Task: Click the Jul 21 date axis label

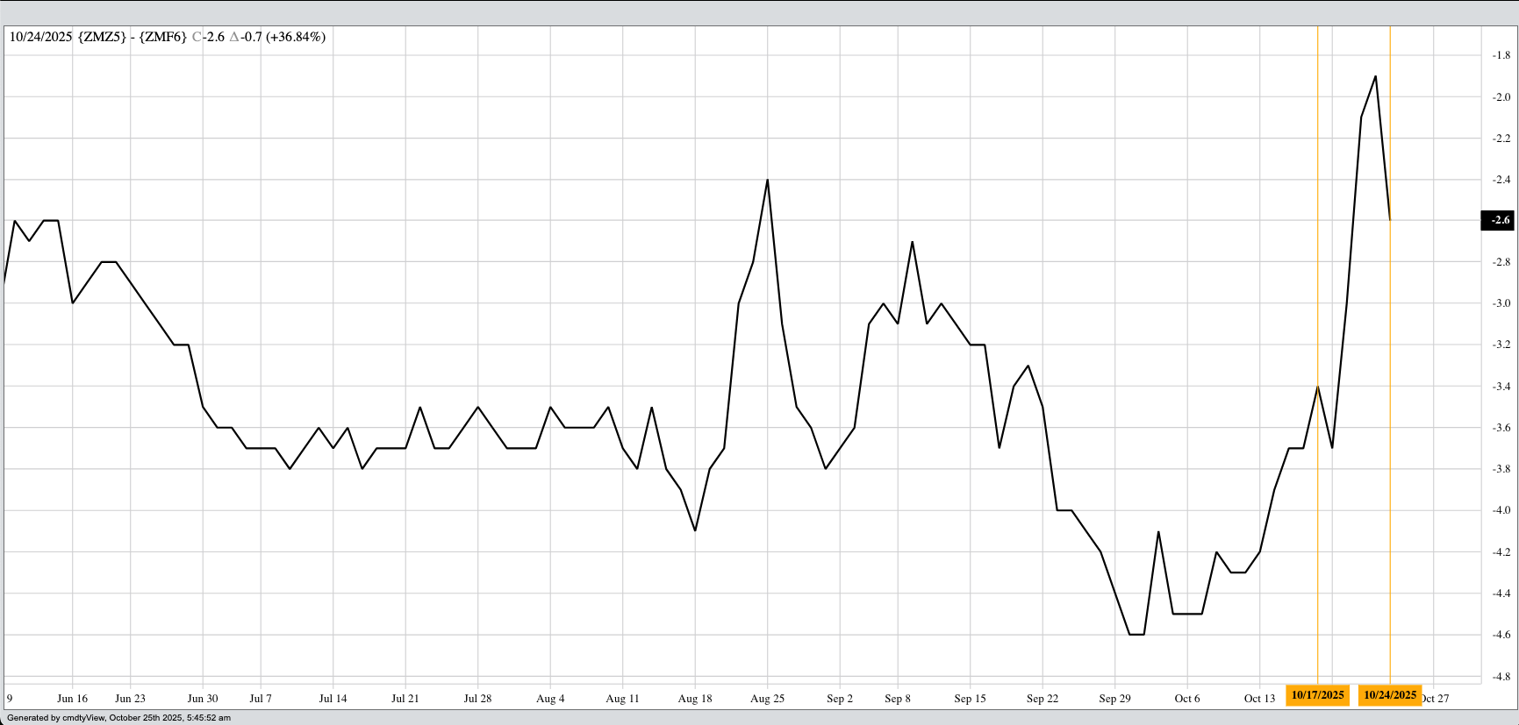Action: pos(405,699)
